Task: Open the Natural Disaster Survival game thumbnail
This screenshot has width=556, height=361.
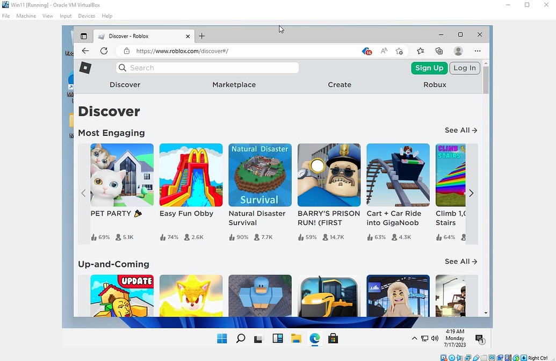Action: coord(259,175)
